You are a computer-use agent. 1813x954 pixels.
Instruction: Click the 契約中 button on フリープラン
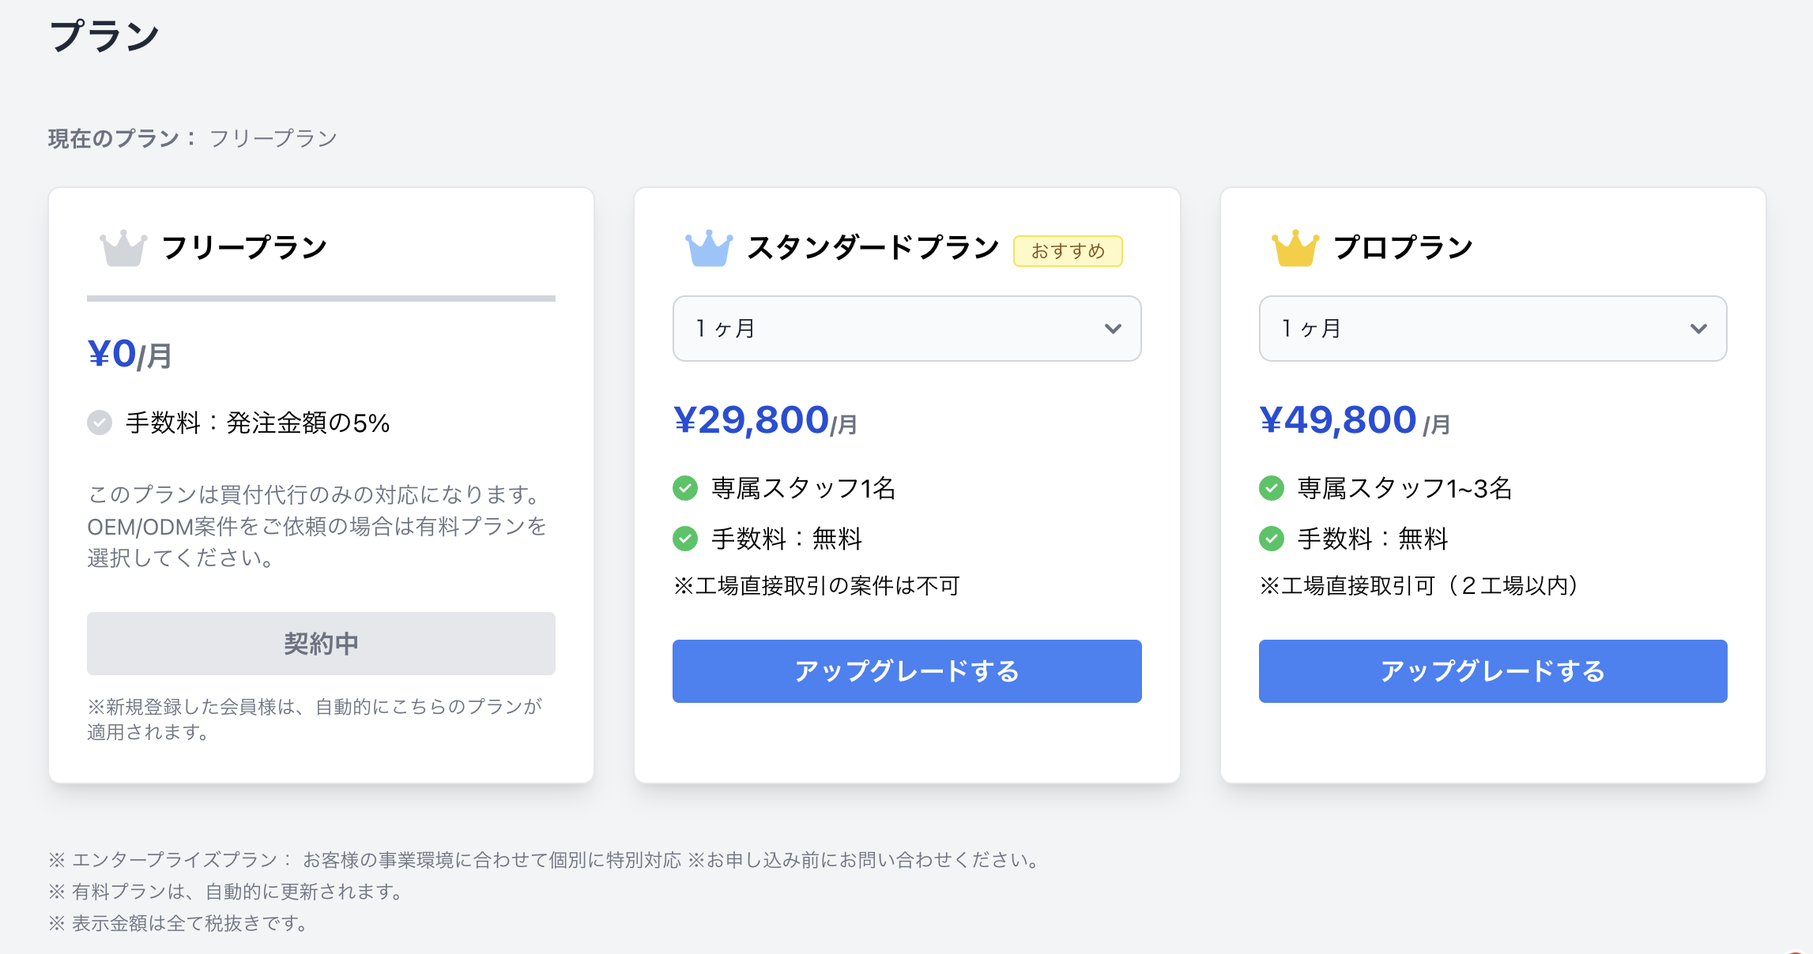(x=321, y=643)
